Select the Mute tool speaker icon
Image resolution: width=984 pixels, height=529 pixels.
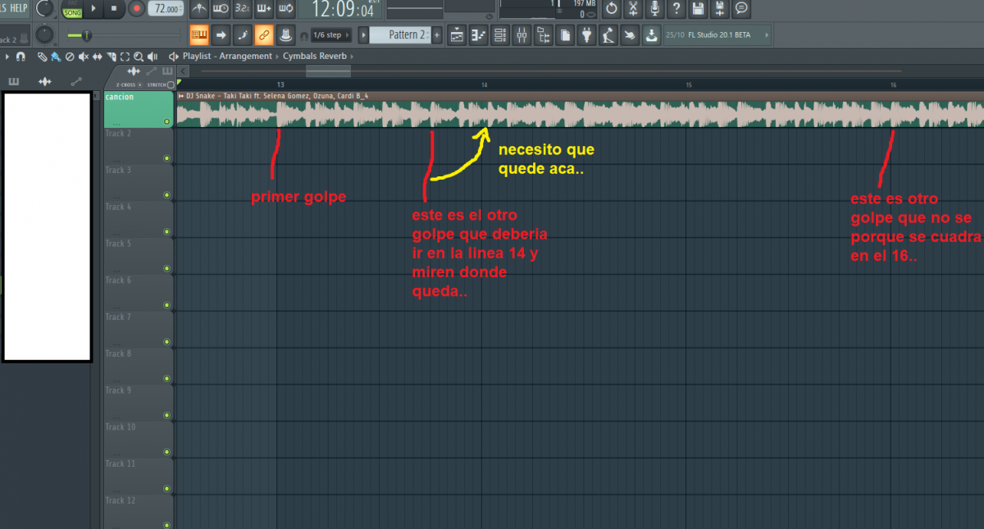point(83,57)
